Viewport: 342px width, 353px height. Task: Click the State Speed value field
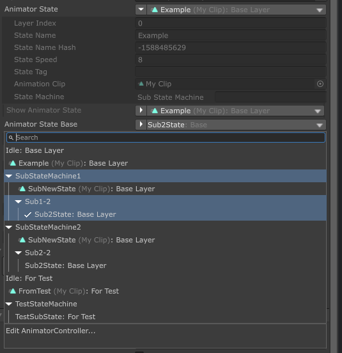click(231, 59)
